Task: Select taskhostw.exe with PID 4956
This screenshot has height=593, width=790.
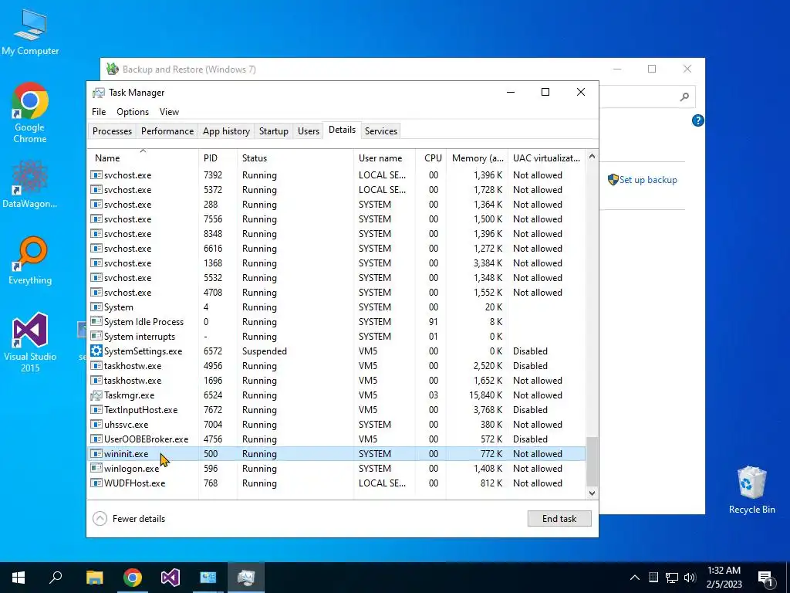Action: coord(336,365)
